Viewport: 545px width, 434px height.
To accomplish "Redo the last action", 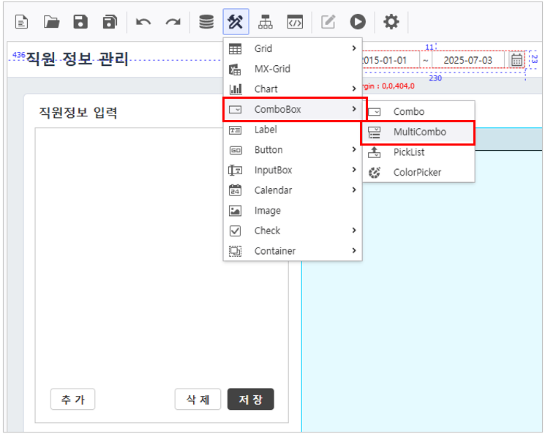I will click(x=173, y=22).
